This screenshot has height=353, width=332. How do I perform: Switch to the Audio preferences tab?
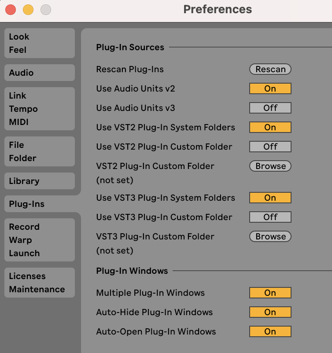click(x=39, y=73)
